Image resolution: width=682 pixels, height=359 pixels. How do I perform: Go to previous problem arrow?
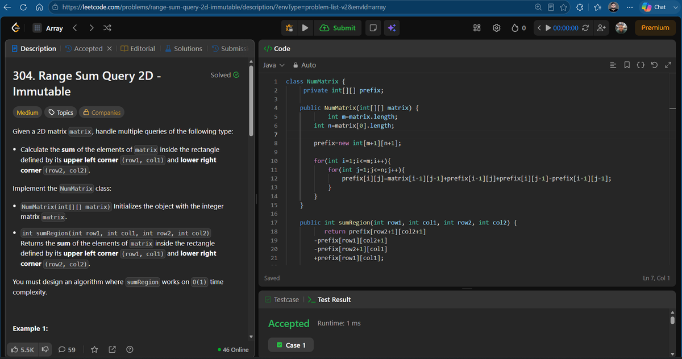pyautogui.click(x=74, y=28)
